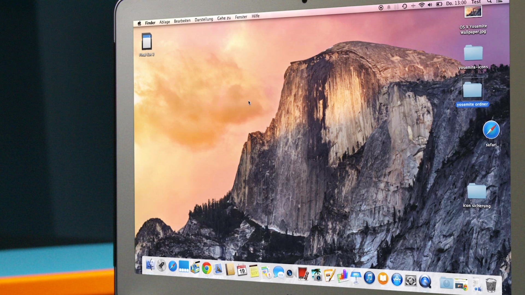Screen dimensions: 525x295
Task: Open the Mail stamp icon in Dock
Action: click(218, 269)
